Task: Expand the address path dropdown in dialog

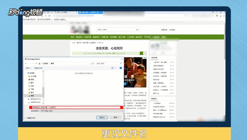Action: [90, 64]
